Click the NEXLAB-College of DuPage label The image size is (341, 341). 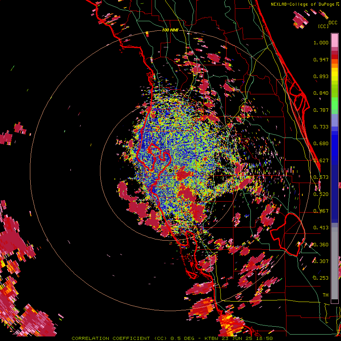coord(305,4)
